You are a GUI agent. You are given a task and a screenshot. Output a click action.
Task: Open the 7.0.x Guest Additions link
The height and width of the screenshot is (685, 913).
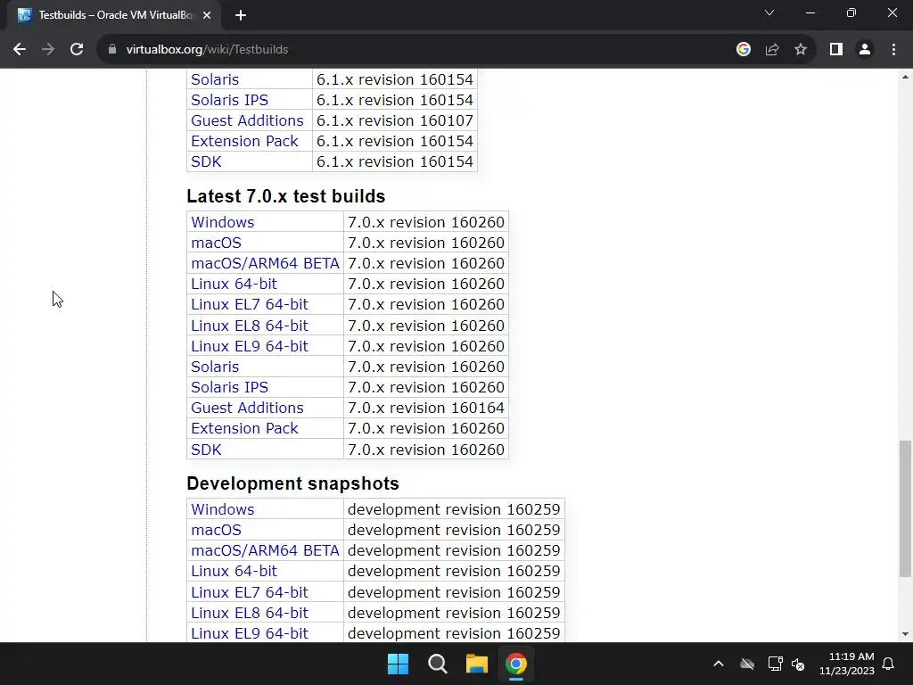(248, 408)
